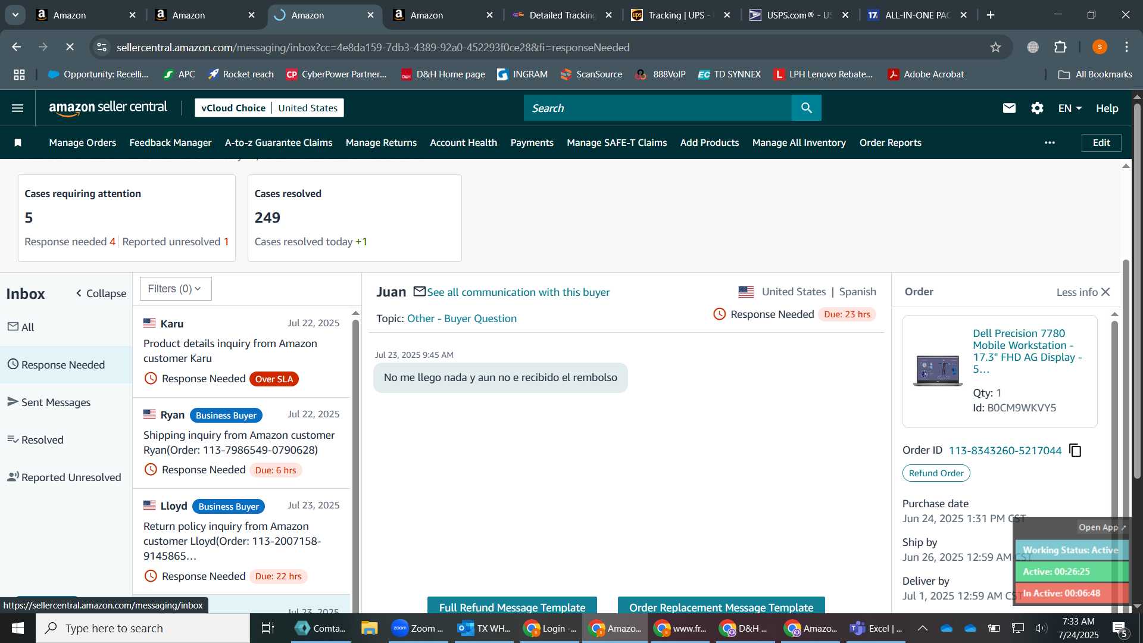Go to Manage Orders
Screen dimensions: 1143x643
tap(82, 142)
